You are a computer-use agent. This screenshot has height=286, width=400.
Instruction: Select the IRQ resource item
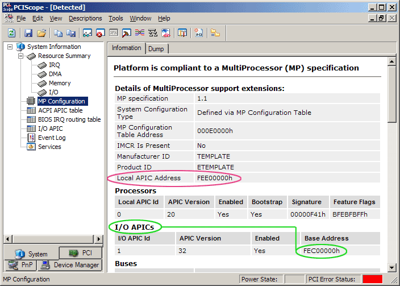[x=54, y=65]
